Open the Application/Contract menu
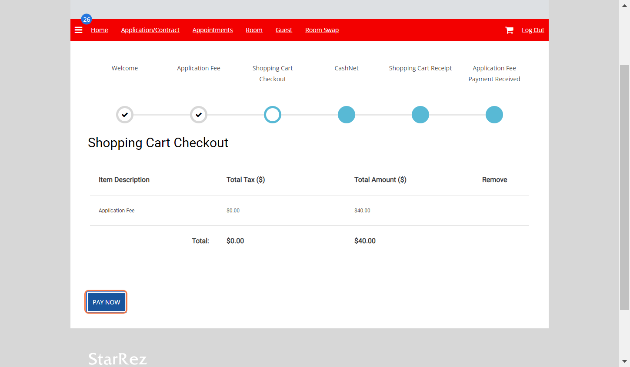This screenshot has width=630, height=367. 150,30
